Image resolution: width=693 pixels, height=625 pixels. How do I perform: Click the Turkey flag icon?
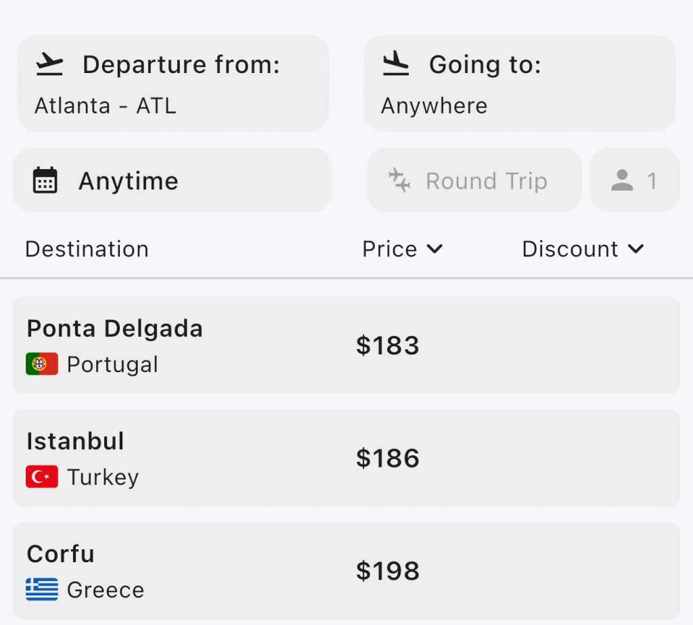[x=42, y=477]
